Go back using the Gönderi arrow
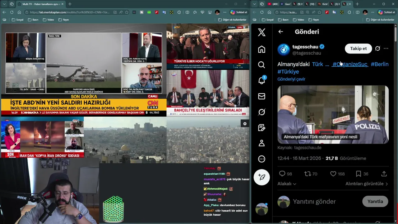398x224 pixels. [280, 31]
